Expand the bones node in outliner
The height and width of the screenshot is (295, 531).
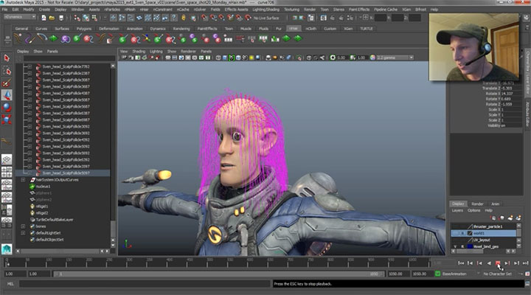(23, 226)
